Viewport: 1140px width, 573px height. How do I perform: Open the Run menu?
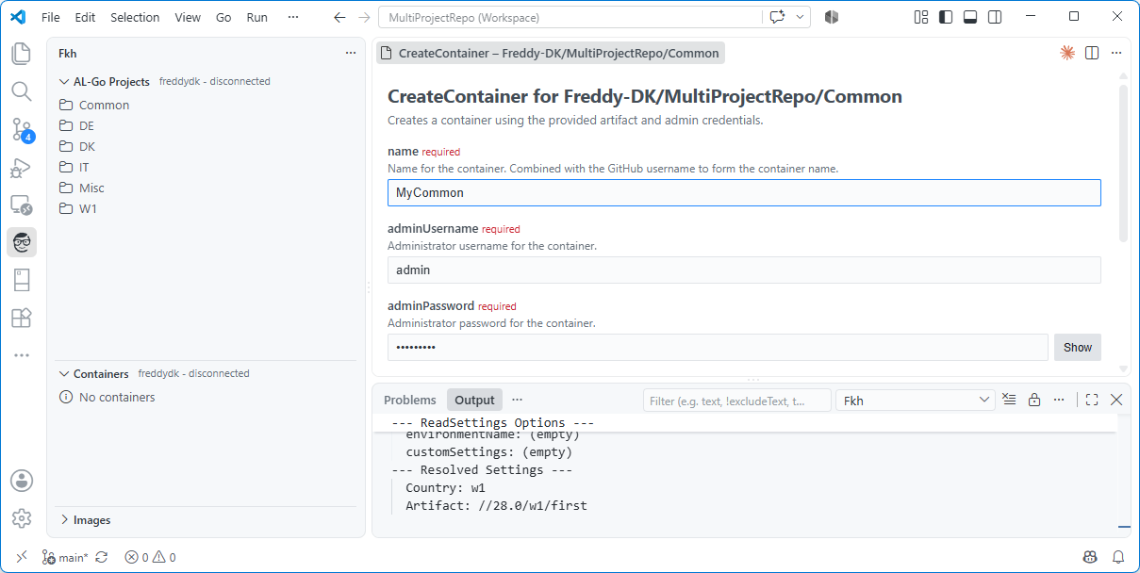256,17
